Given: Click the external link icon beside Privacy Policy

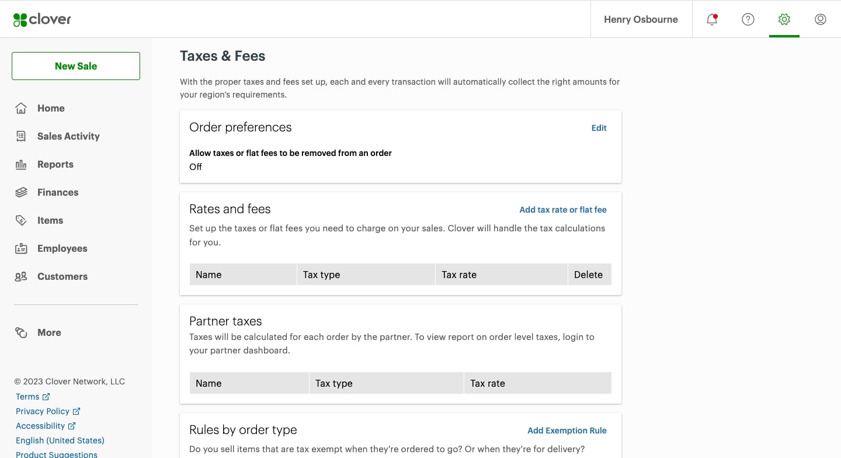Looking at the screenshot, I should click(77, 411).
